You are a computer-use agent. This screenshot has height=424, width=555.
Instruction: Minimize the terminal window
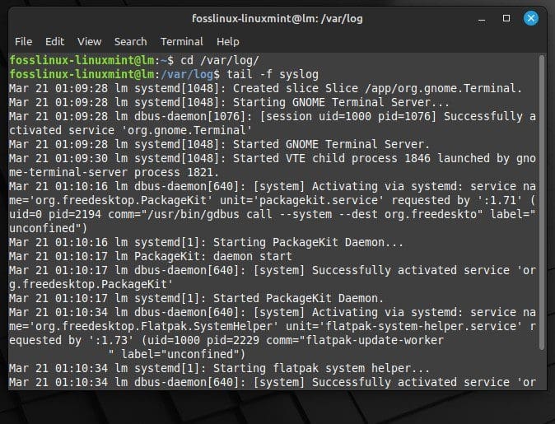coord(482,19)
